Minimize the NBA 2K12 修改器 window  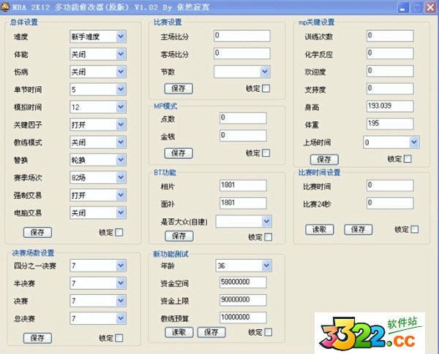click(x=403, y=7)
